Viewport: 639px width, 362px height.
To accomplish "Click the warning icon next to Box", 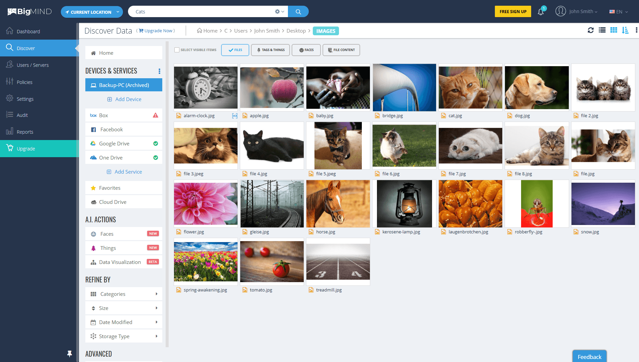I will click(155, 115).
